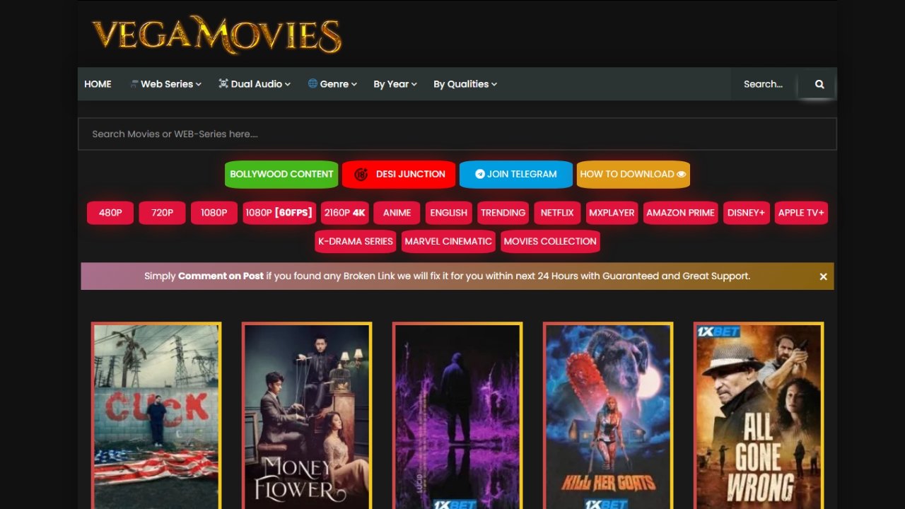The height and width of the screenshot is (509, 905).
Task: Dismiss the broken link notice banner
Action: pos(823,276)
